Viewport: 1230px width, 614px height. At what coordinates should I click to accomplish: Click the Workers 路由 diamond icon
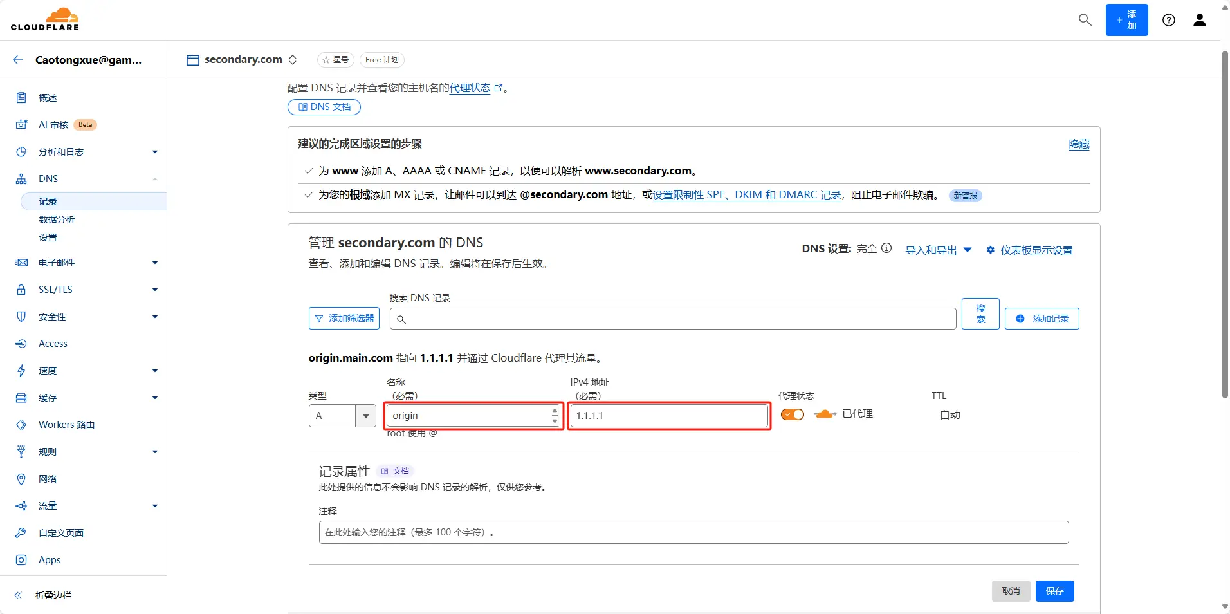pyautogui.click(x=21, y=425)
